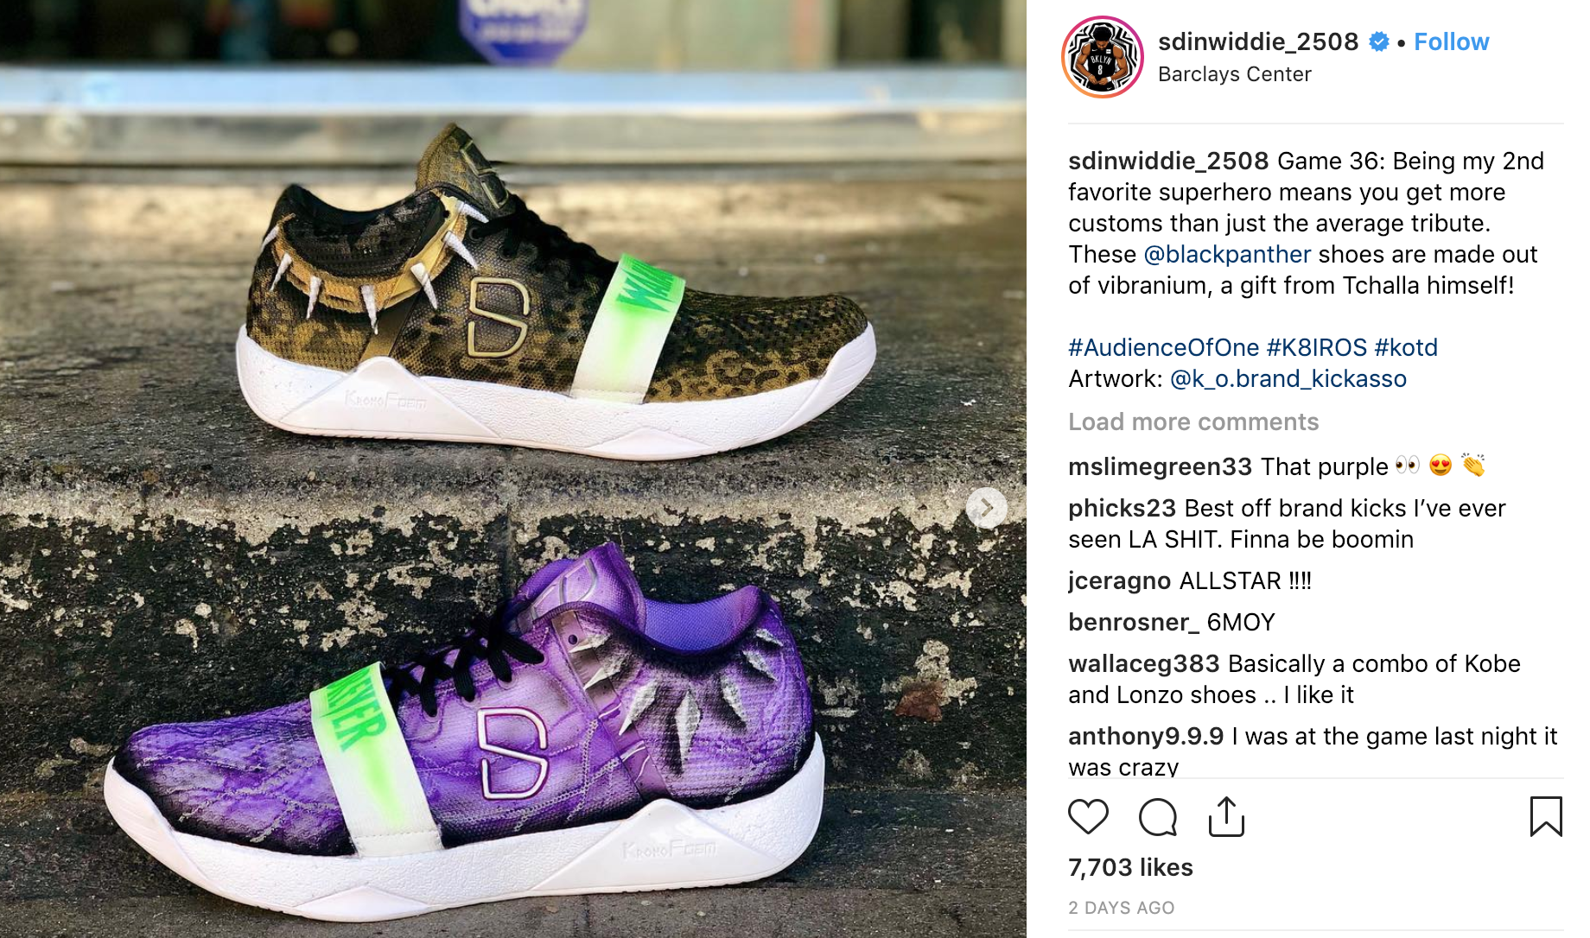Open Barclays Center location

click(x=1234, y=74)
